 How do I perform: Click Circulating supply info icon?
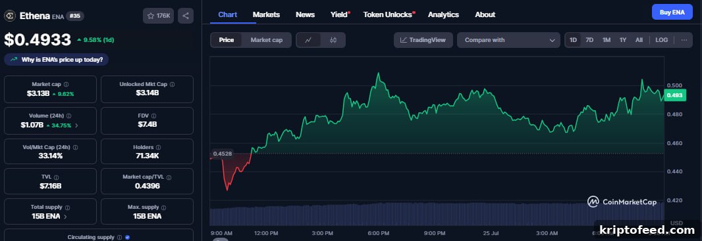point(120,238)
